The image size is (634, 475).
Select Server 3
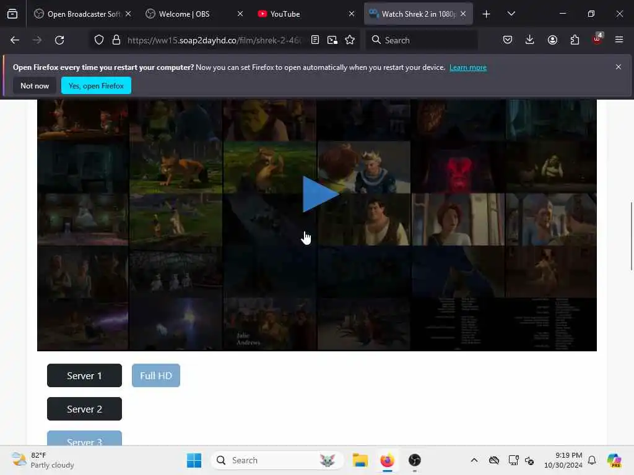point(84,440)
